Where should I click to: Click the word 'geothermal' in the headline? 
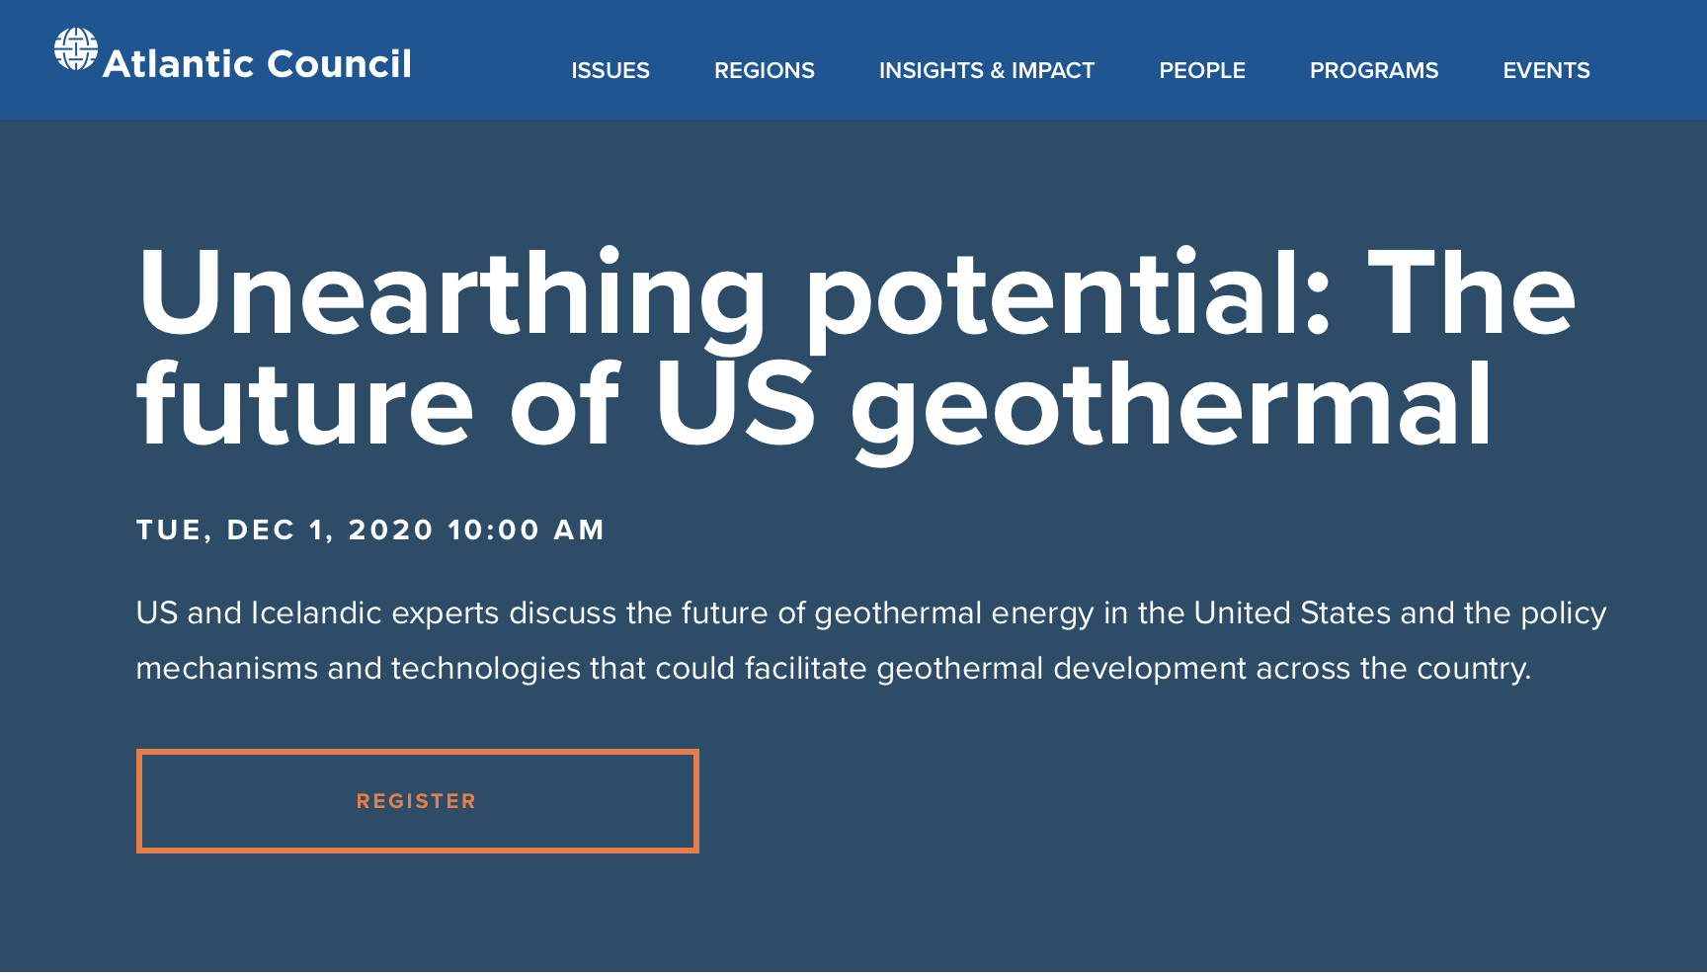(1171, 405)
